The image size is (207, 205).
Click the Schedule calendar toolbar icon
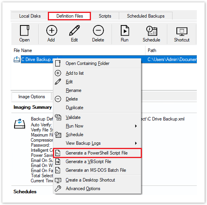tap(152, 31)
